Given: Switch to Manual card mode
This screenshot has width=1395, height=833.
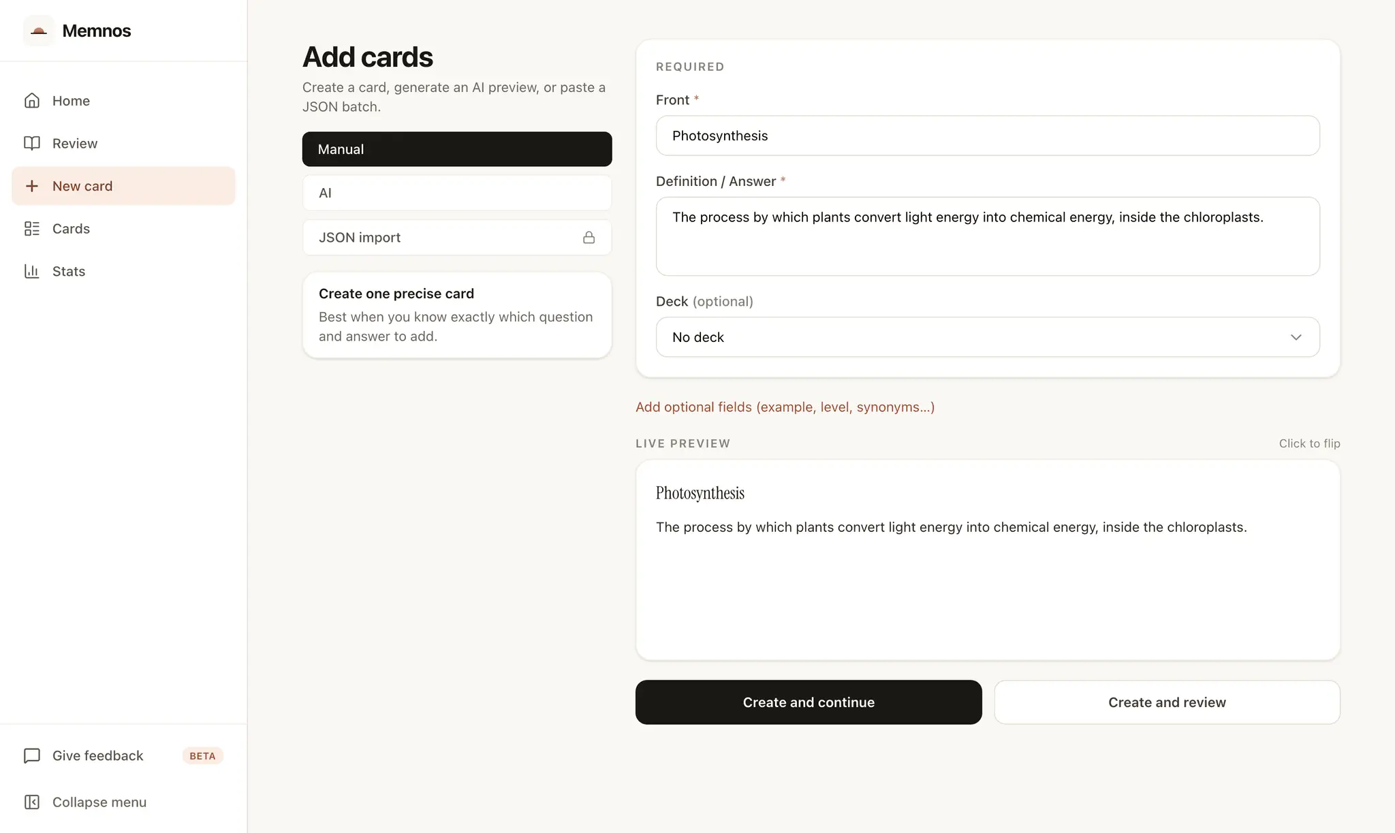Looking at the screenshot, I should (x=457, y=149).
